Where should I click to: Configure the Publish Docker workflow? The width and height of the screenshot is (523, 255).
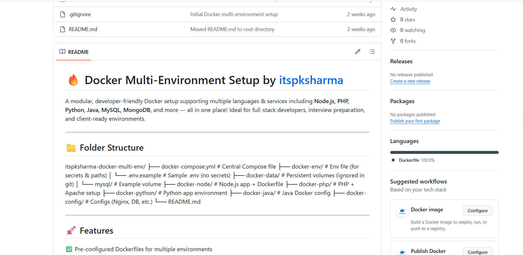pos(478,252)
